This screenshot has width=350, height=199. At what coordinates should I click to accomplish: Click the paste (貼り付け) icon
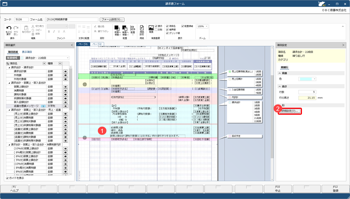pos(26,28)
